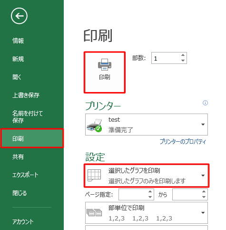
Task: Choose 閉じる in the sidebar
Action: click(x=20, y=193)
